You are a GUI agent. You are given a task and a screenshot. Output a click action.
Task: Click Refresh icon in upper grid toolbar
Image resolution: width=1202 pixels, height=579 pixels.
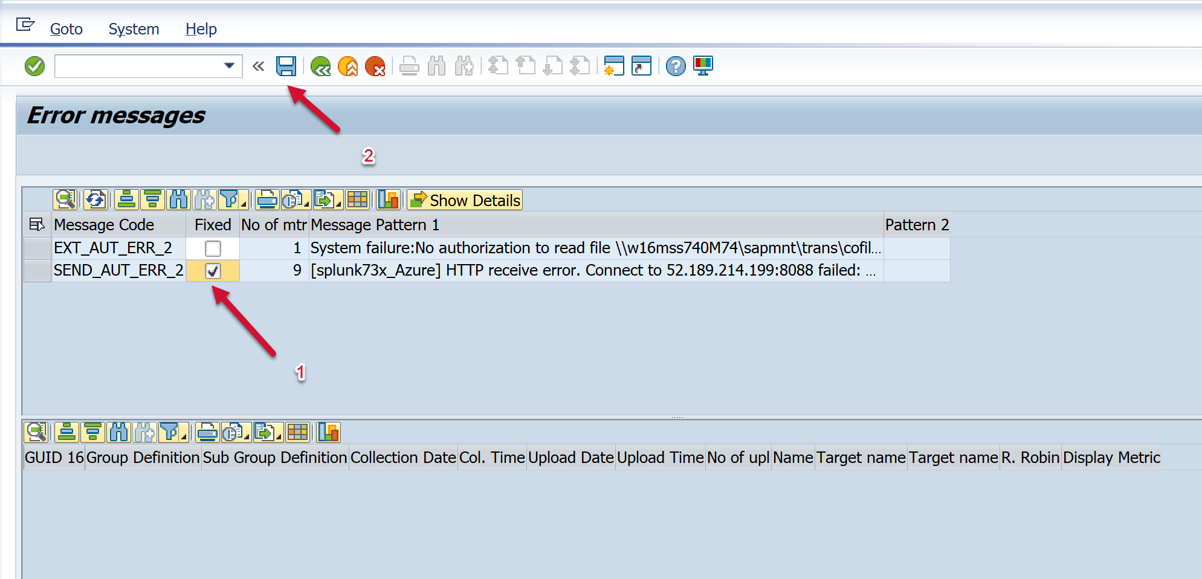click(x=95, y=199)
